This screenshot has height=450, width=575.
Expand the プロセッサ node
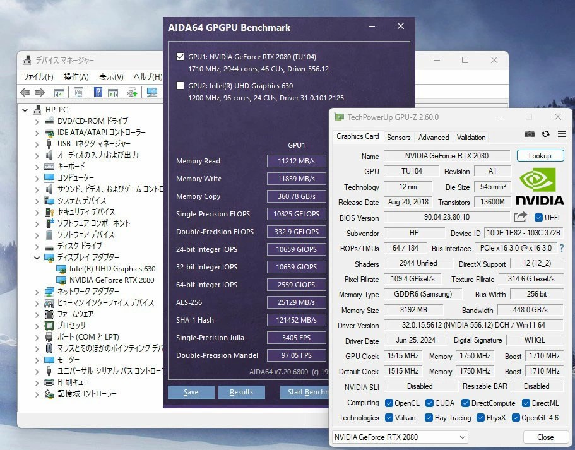pos(37,326)
